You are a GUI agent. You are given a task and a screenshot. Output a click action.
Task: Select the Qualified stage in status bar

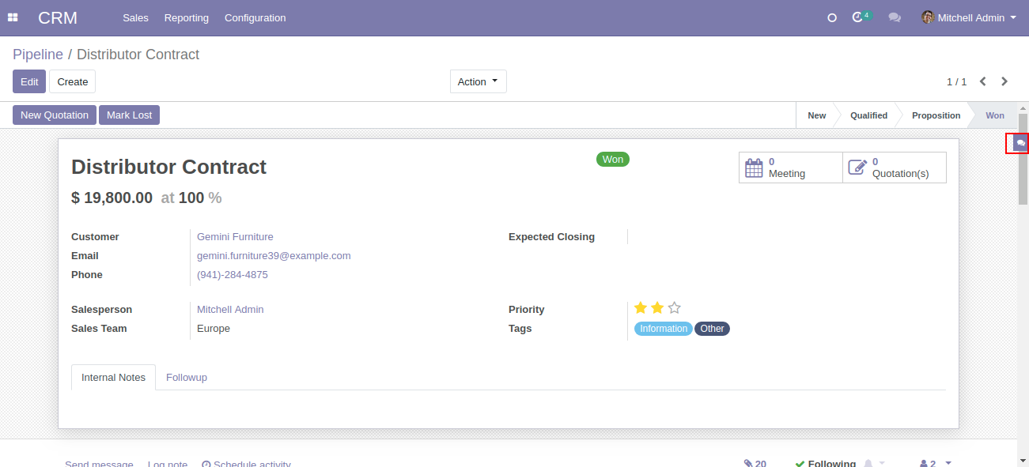pyautogui.click(x=868, y=115)
